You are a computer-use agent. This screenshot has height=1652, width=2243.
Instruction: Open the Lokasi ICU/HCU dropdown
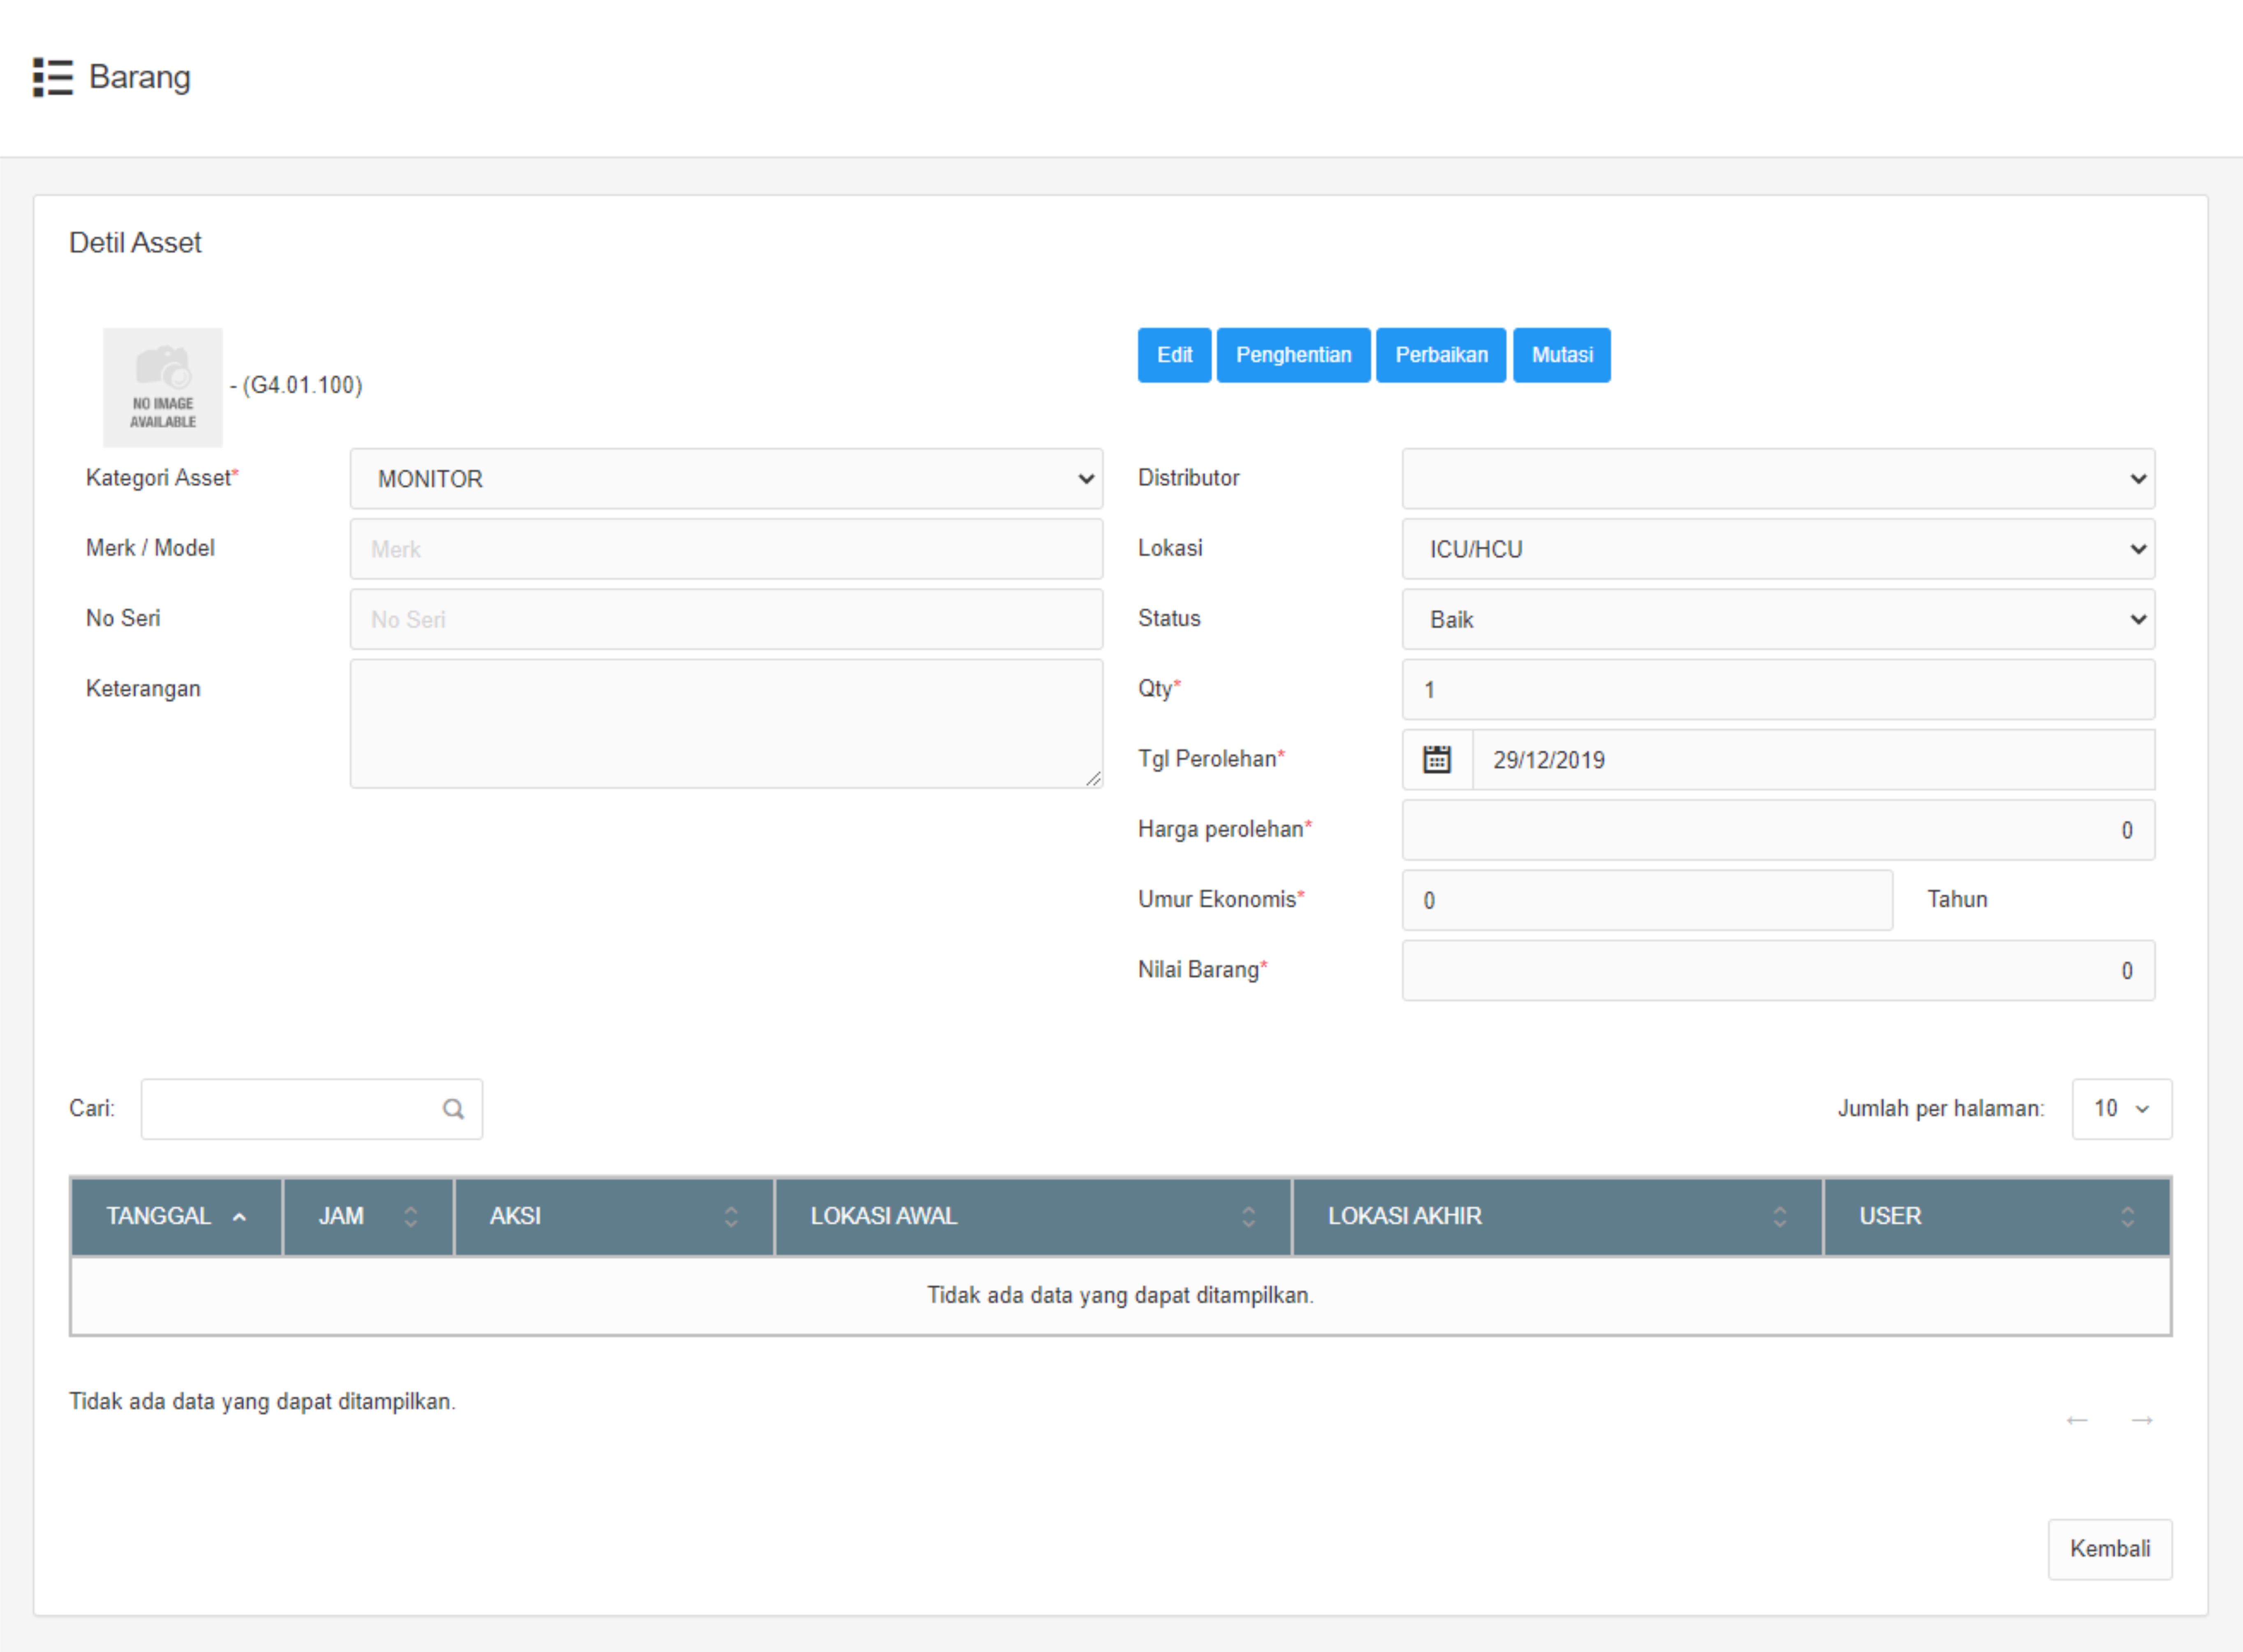tap(1777, 549)
